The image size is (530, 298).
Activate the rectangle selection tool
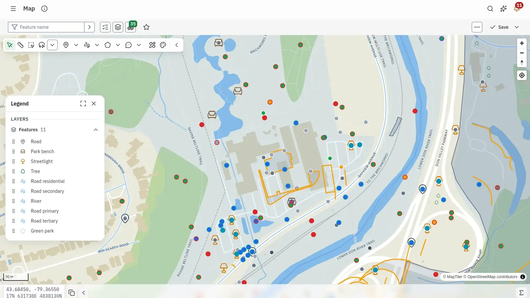coord(31,45)
